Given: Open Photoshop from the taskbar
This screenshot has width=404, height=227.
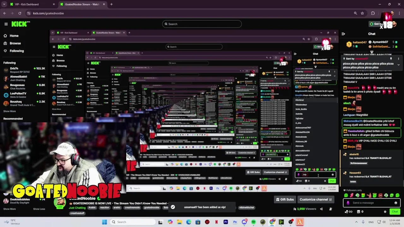Looking at the screenshot, I should pyautogui.click(x=235, y=222).
